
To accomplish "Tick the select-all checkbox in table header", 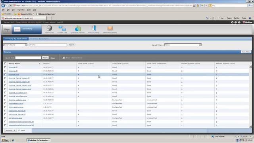I will point(5,64).
